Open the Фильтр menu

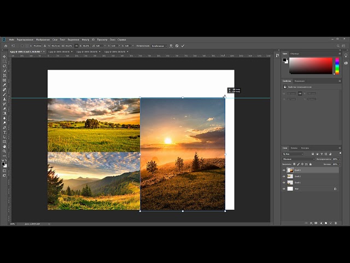pyautogui.click(x=85, y=39)
